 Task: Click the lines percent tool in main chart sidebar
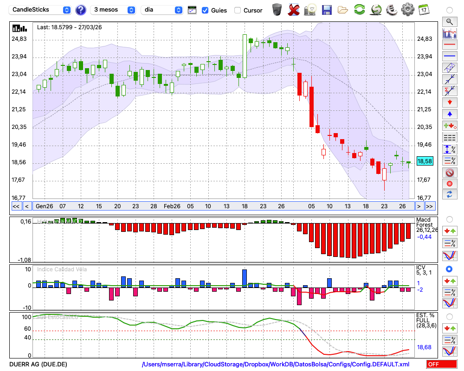pyautogui.click(x=450, y=160)
